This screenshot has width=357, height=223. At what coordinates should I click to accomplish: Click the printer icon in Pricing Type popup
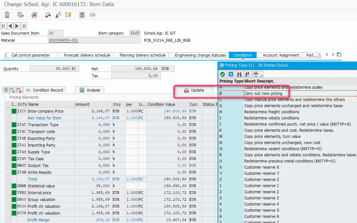[x=256, y=74]
